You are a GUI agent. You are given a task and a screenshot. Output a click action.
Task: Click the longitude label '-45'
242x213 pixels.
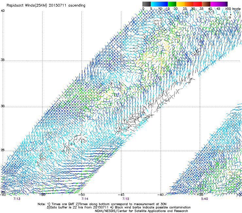121,195
